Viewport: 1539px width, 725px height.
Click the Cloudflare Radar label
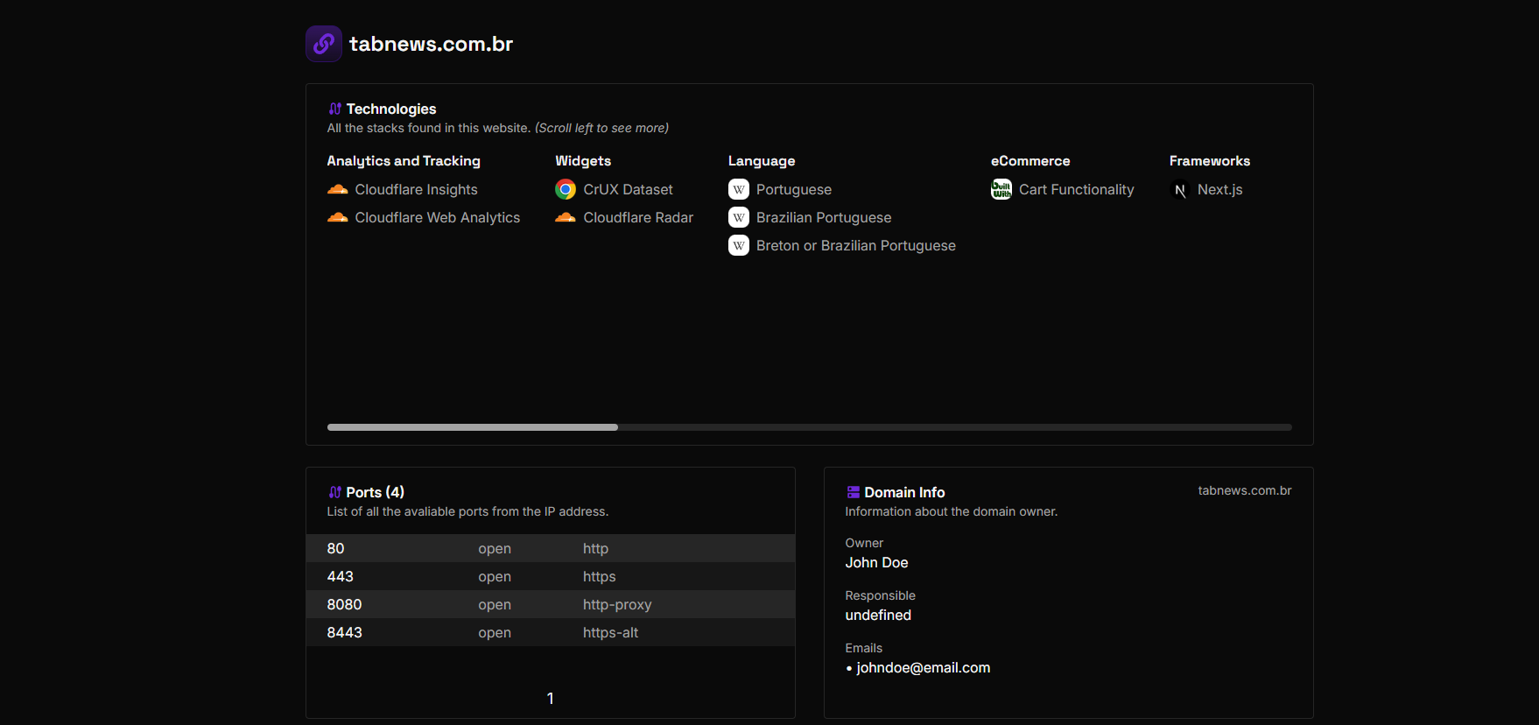coord(638,217)
